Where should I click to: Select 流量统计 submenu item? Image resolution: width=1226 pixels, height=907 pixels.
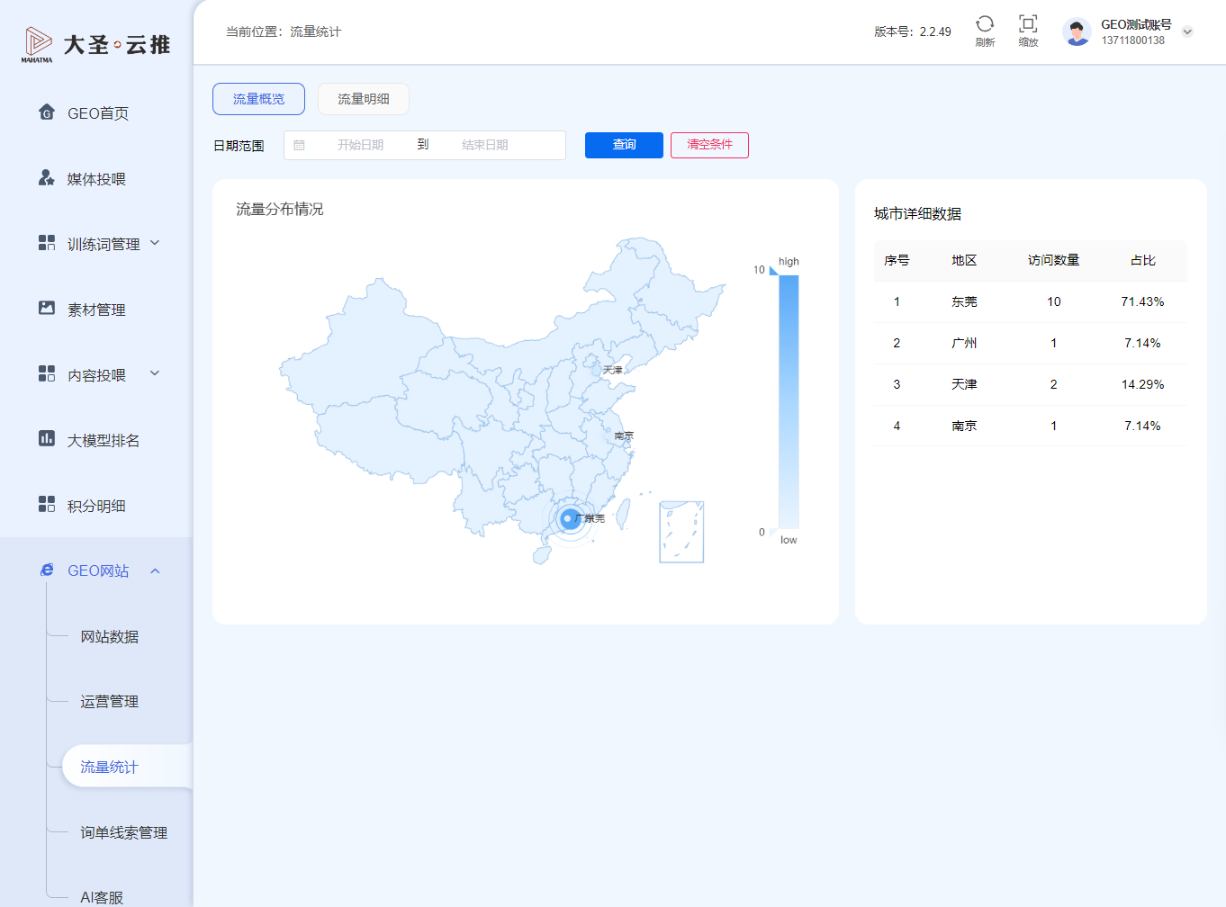(x=127, y=767)
